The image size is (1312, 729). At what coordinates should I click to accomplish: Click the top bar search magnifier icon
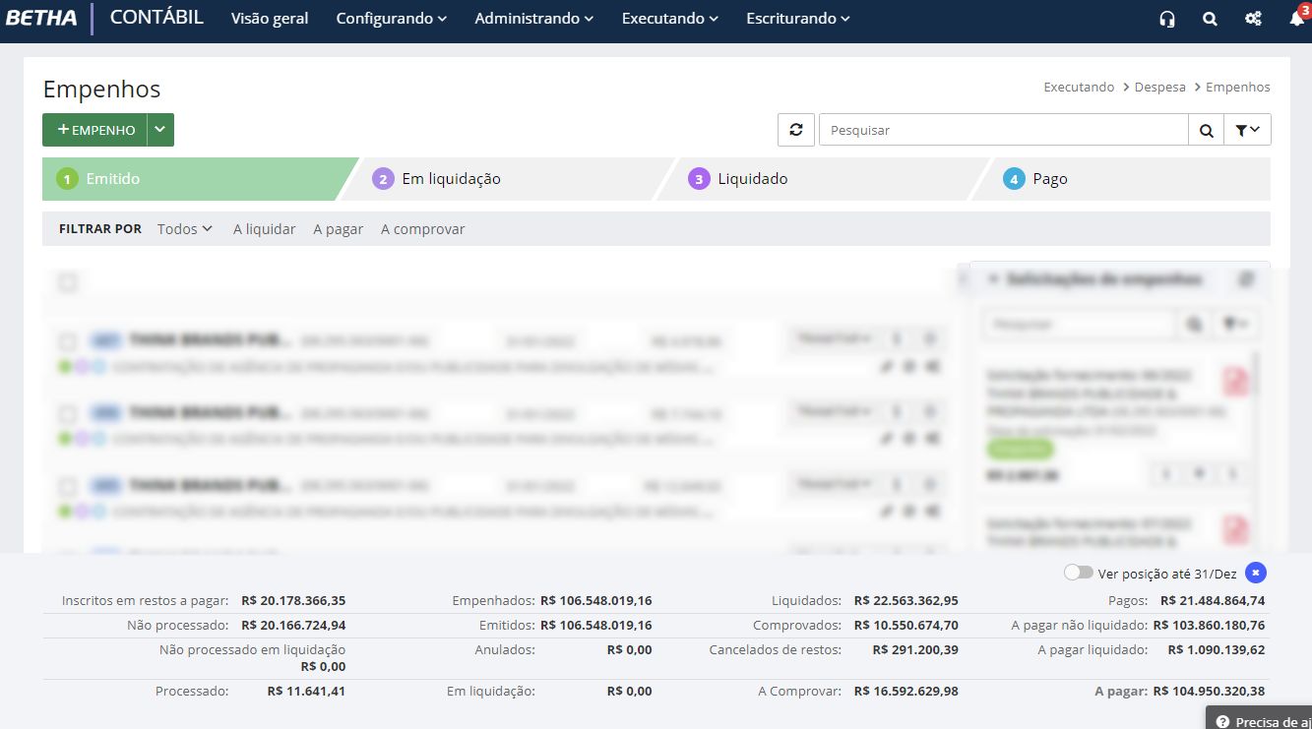pos(1210,19)
